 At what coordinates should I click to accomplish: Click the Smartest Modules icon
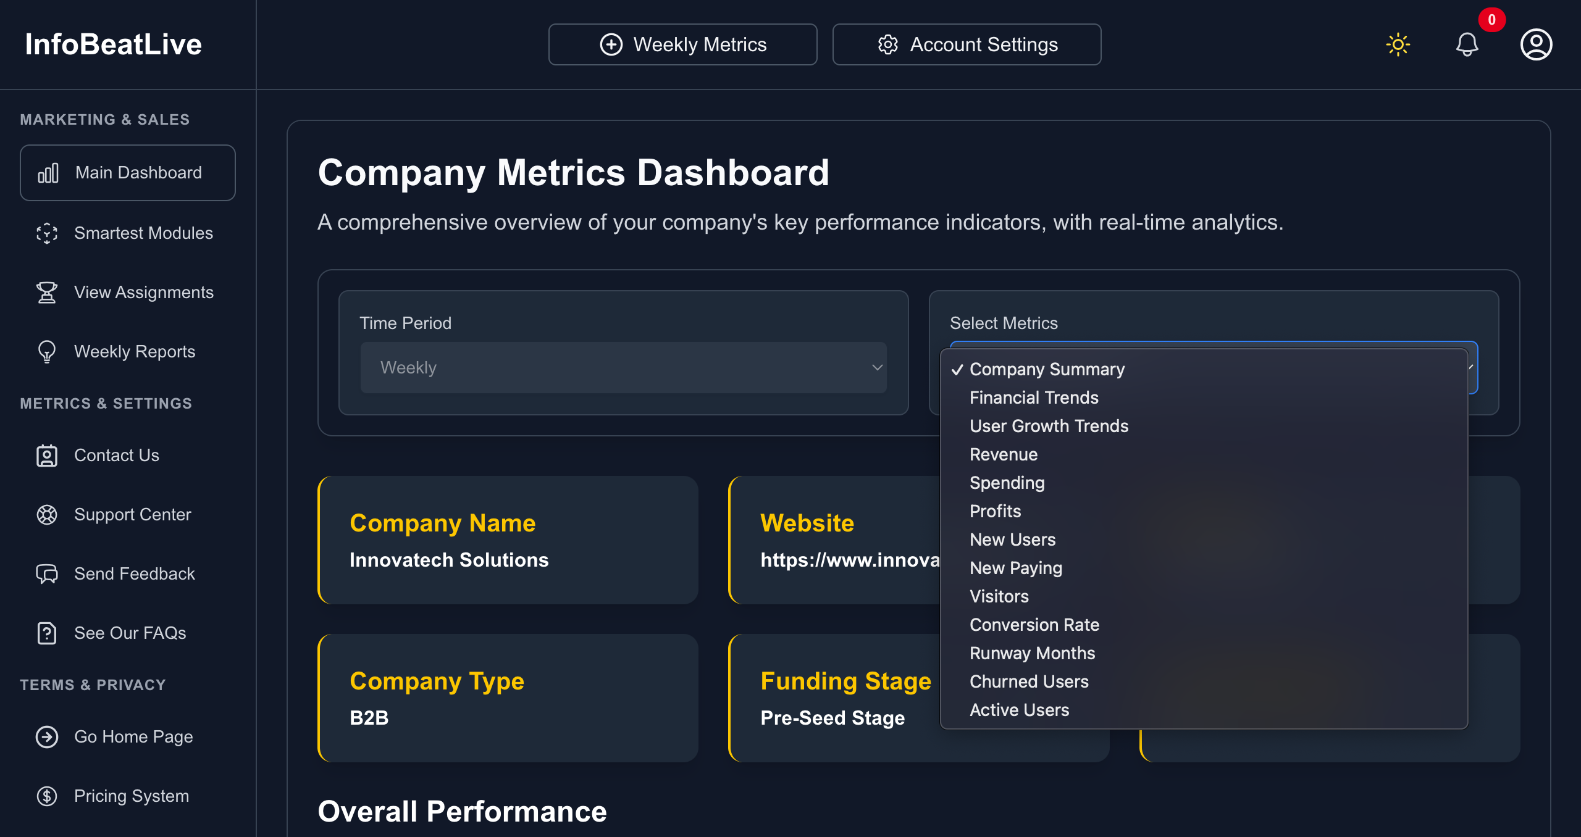pyautogui.click(x=47, y=233)
